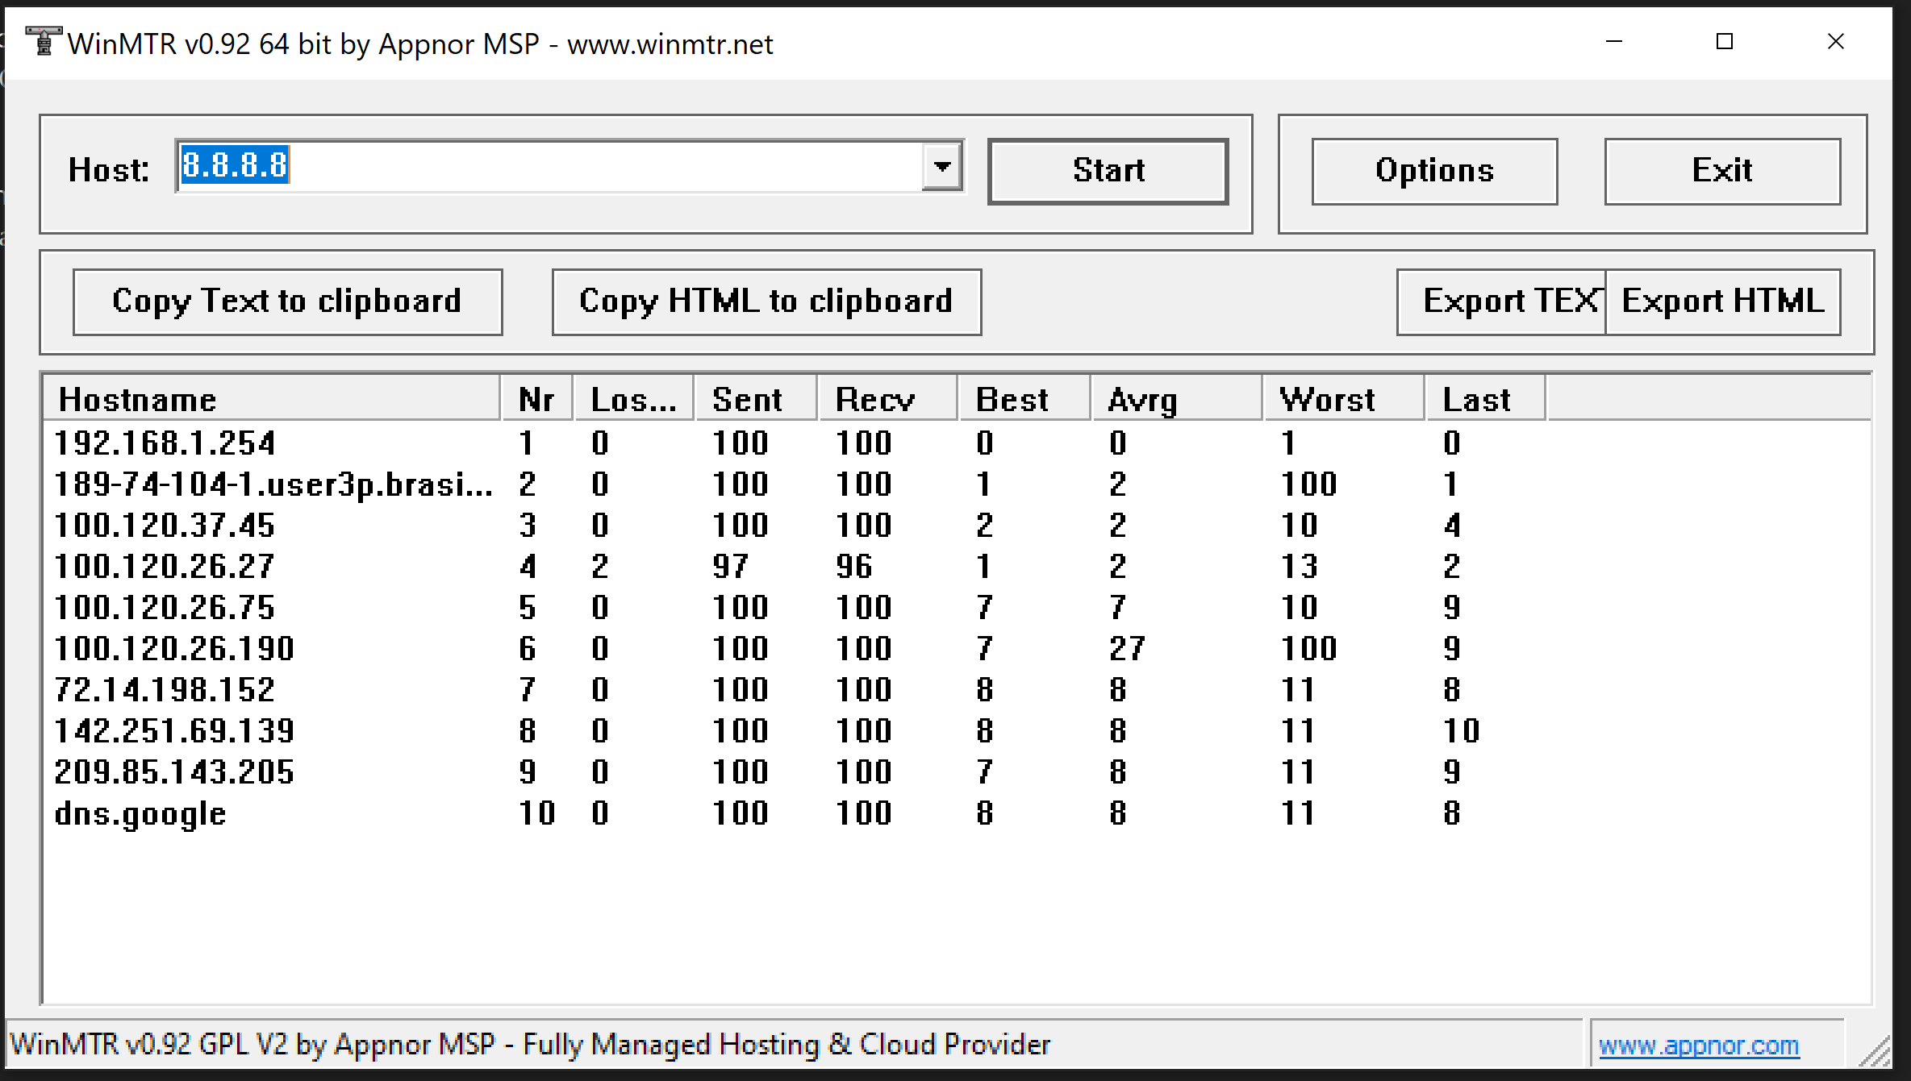Viewport: 1911px width, 1081px height.
Task: Click the Best column header
Action: [1024, 399]
